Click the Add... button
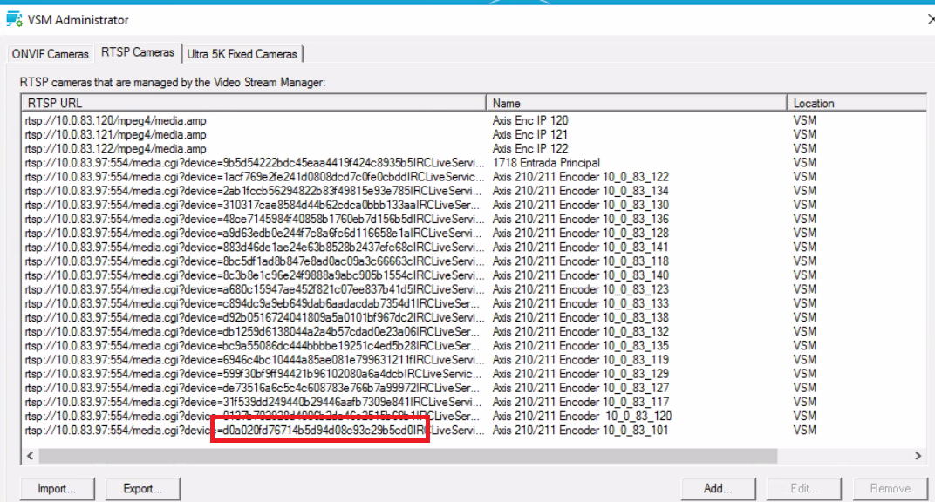 tap(718, 489)
